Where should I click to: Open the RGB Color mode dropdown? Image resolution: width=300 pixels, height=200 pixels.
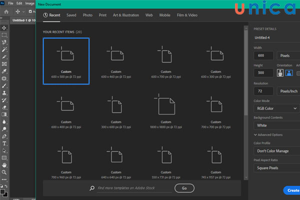276,108
